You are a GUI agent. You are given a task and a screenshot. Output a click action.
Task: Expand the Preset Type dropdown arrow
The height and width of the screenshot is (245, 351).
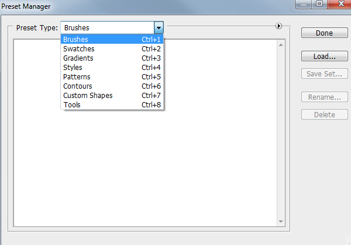coord(159,28)
